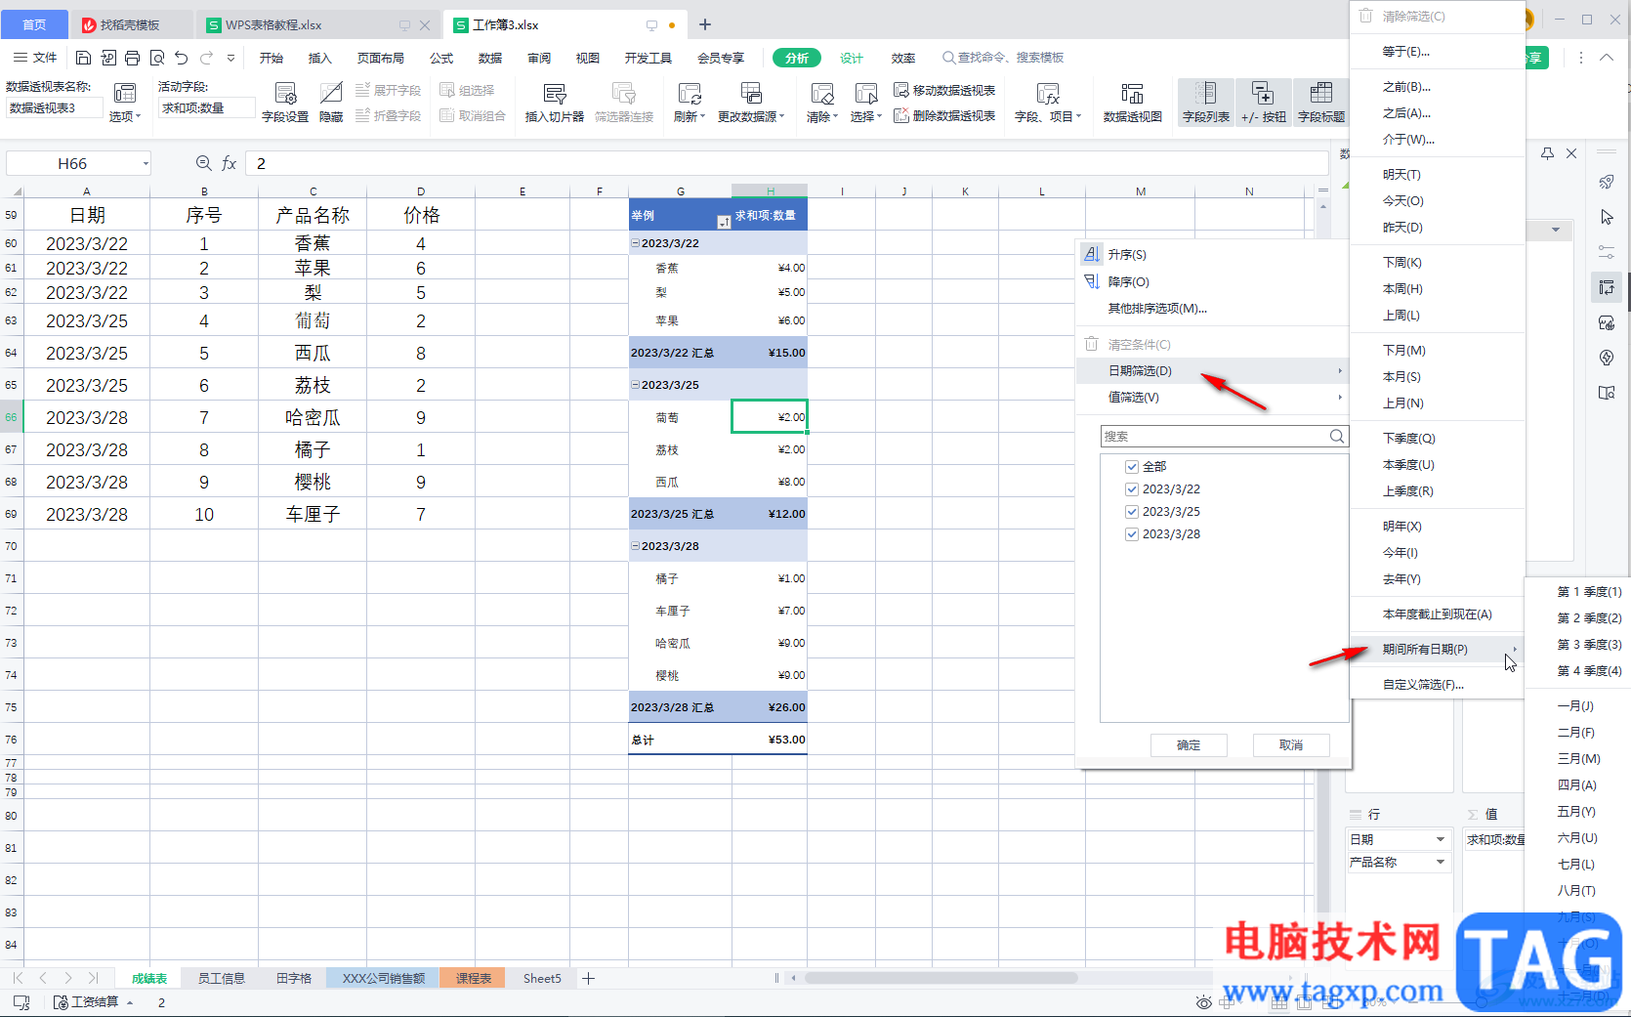The height and width of the screenshot is (1017, 1631).
Task: Click the pin icon on side pane
Action: point(1547,153)
